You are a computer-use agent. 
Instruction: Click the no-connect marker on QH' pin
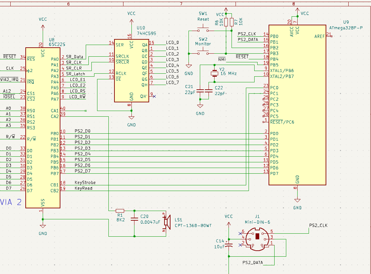tap(154, 96)
